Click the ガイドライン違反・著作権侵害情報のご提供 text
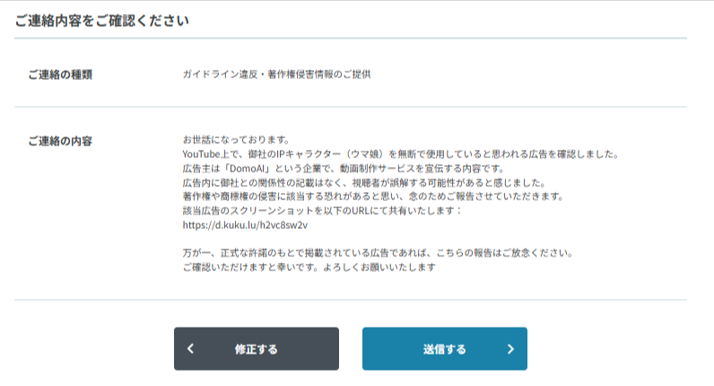Image resolution: width=714 pixels, height=386 pixels. (276, 74)
